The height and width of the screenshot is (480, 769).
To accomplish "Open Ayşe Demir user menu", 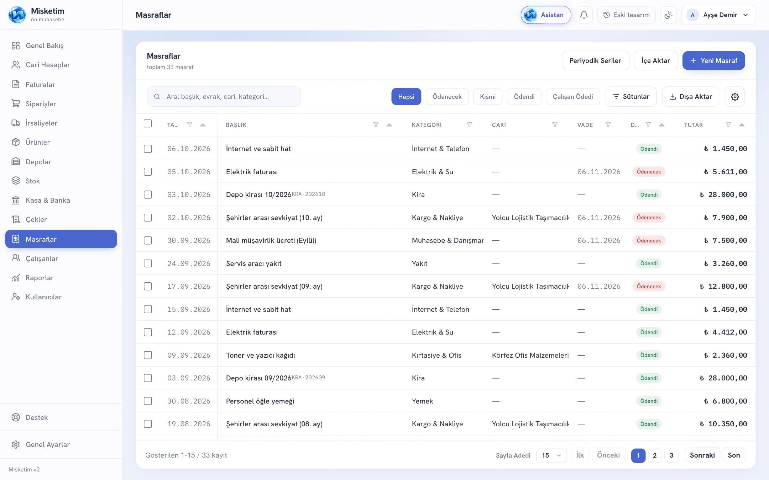I will 718,15.
